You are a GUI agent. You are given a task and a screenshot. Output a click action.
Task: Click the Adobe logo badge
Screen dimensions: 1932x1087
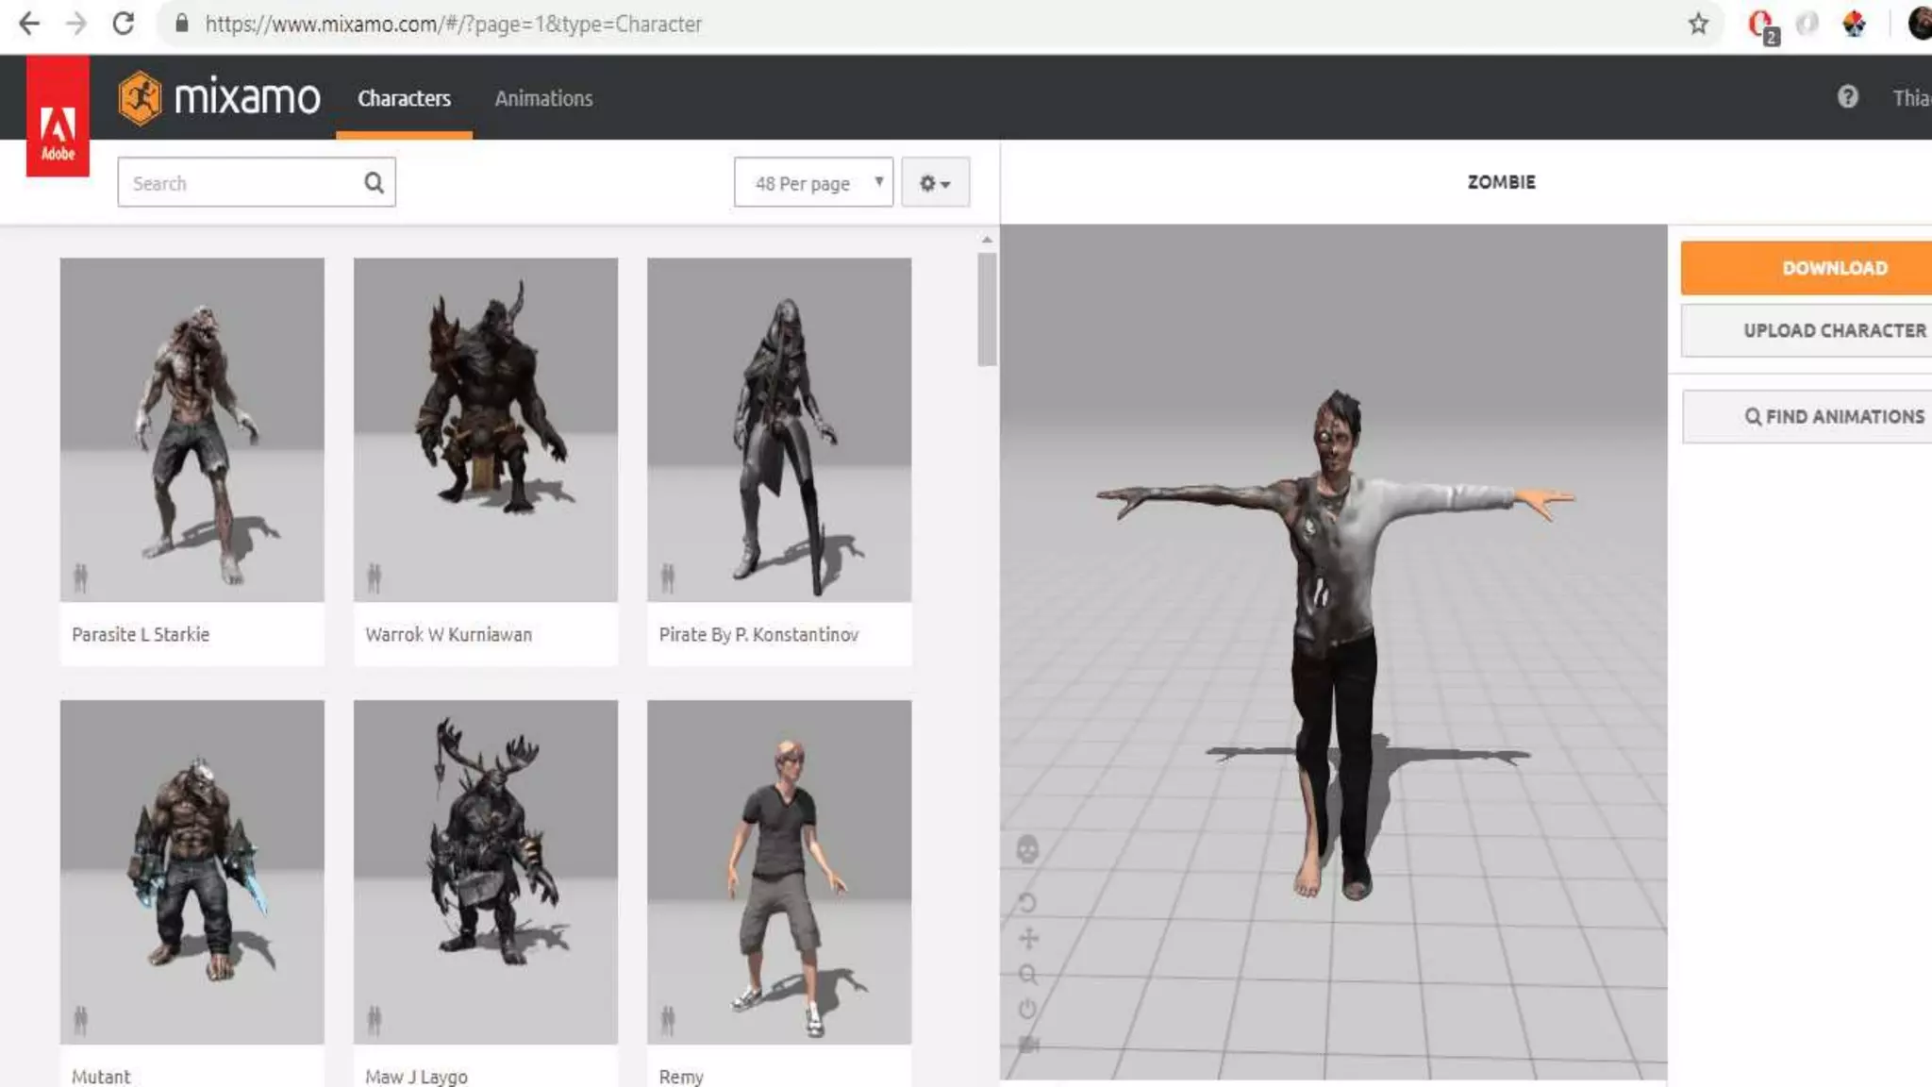(x=58, y=116)
